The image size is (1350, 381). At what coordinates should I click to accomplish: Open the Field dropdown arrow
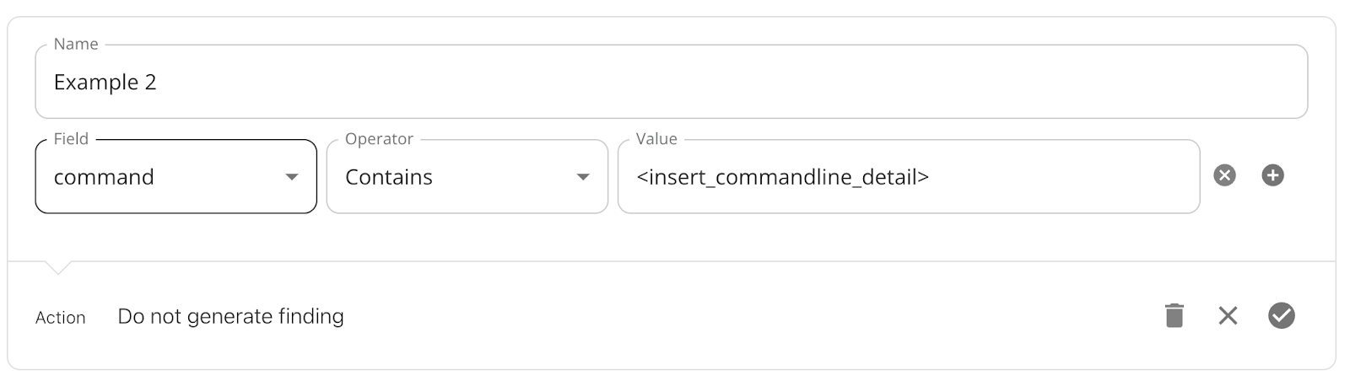292,177
